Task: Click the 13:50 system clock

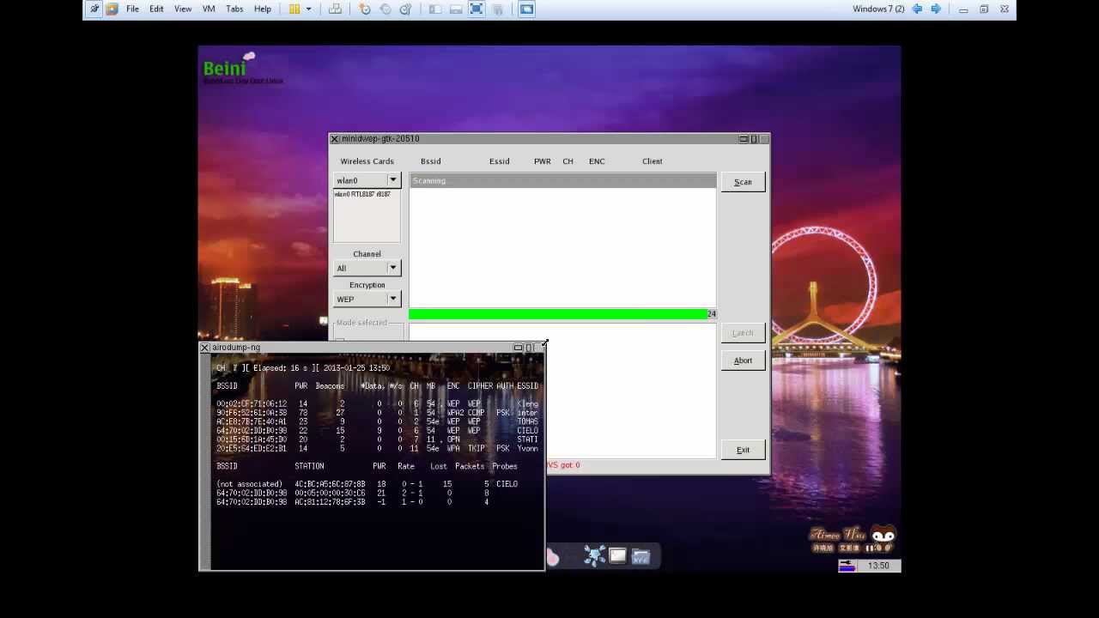Action: pos(878,566)
